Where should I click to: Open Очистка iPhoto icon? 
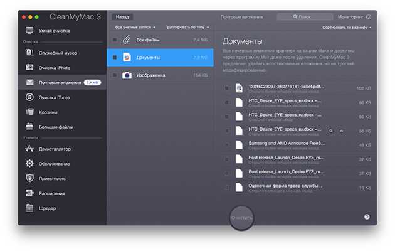coord(29,68)
